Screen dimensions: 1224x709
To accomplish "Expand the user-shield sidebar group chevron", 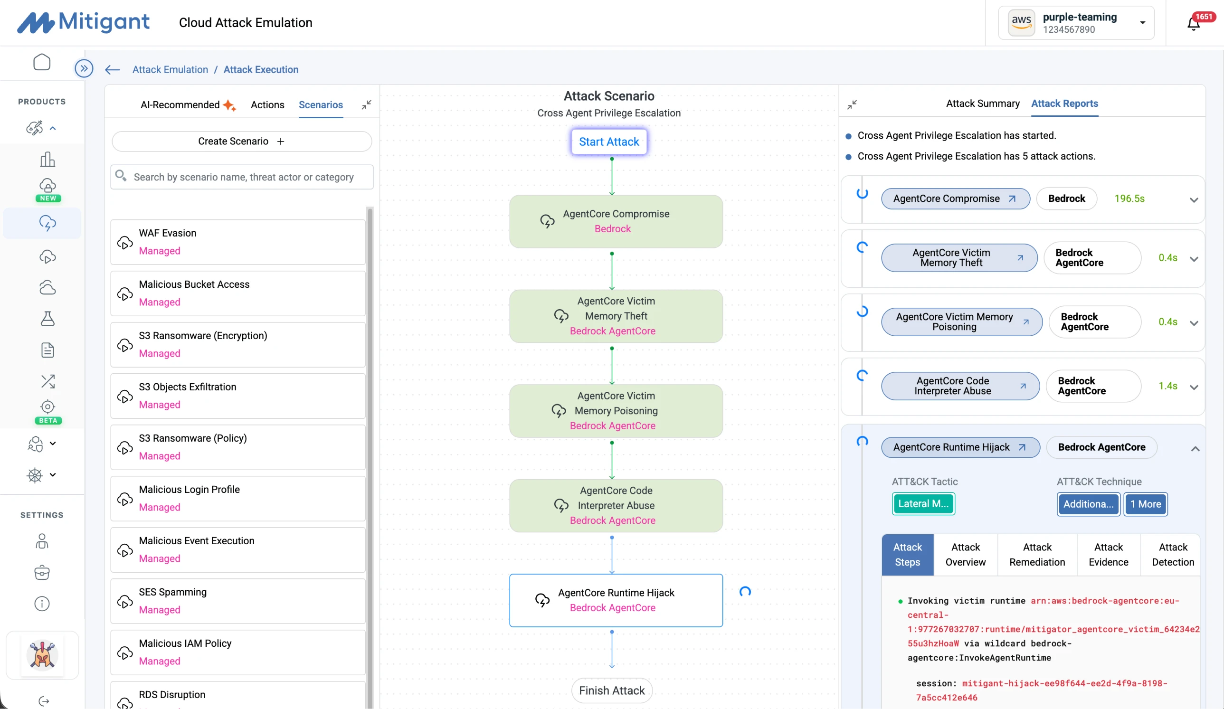I will [x=53, y=444].
